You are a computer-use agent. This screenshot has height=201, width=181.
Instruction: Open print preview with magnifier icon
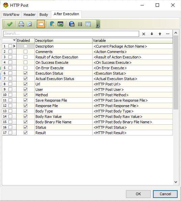30,24
